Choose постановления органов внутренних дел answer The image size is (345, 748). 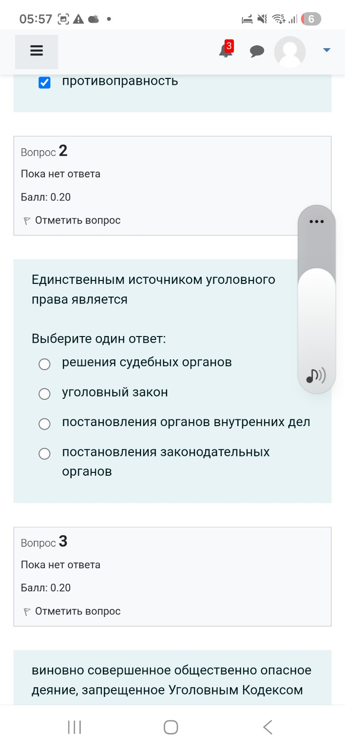pos(44,424)
